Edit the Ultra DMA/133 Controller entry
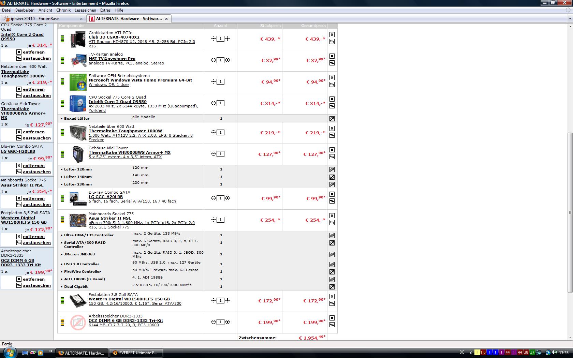 pos(332,235)
